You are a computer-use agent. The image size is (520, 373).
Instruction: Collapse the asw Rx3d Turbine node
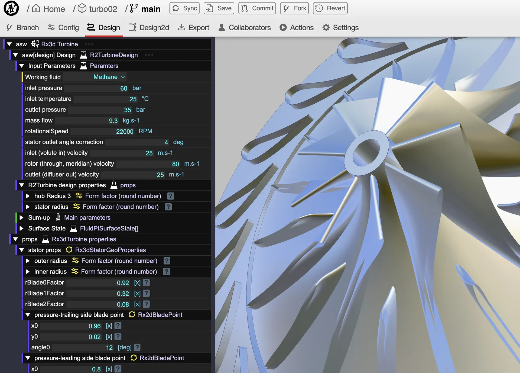[9, 44]
